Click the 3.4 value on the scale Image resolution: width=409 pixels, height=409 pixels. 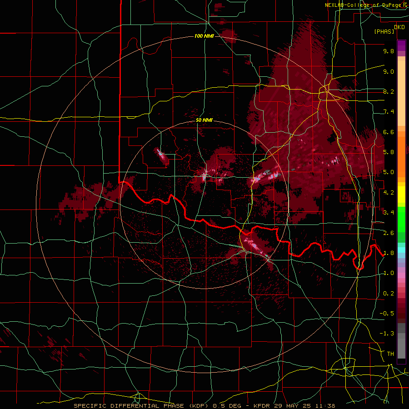tap(389, 213)
